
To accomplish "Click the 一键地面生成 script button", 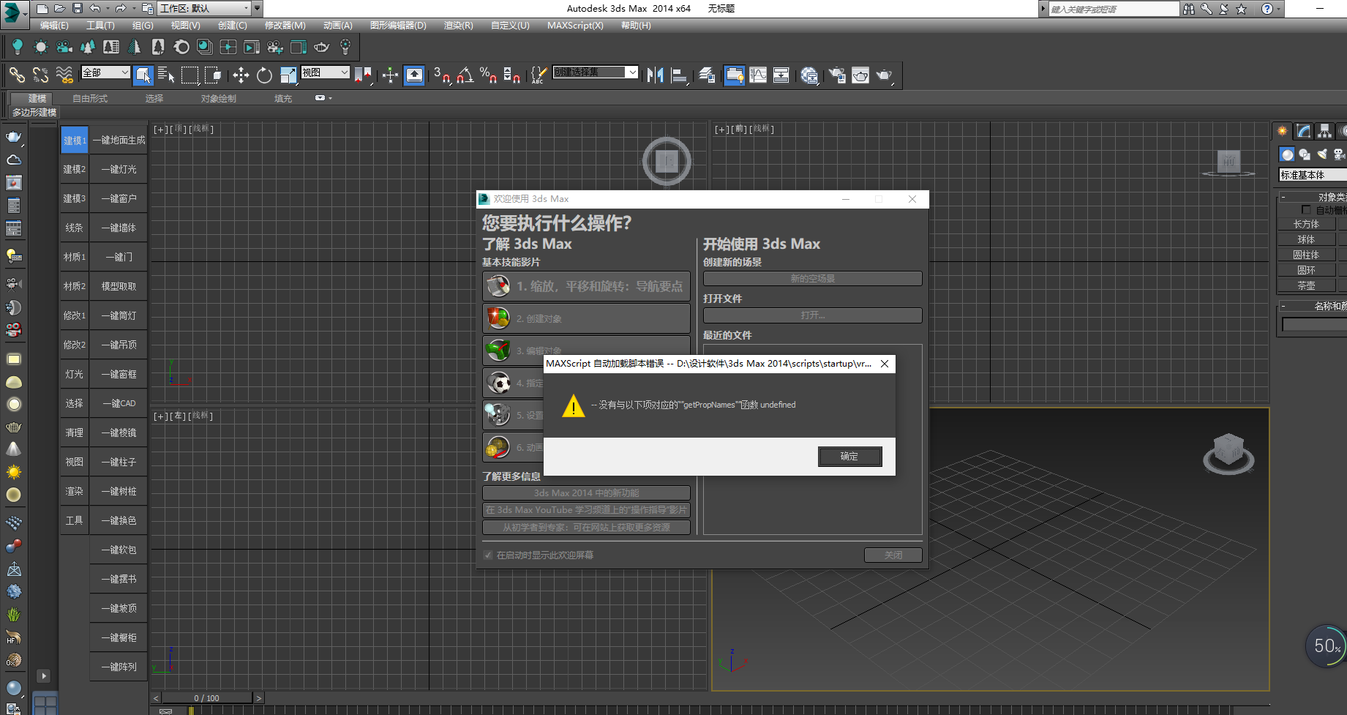I will tap(119, 140).
